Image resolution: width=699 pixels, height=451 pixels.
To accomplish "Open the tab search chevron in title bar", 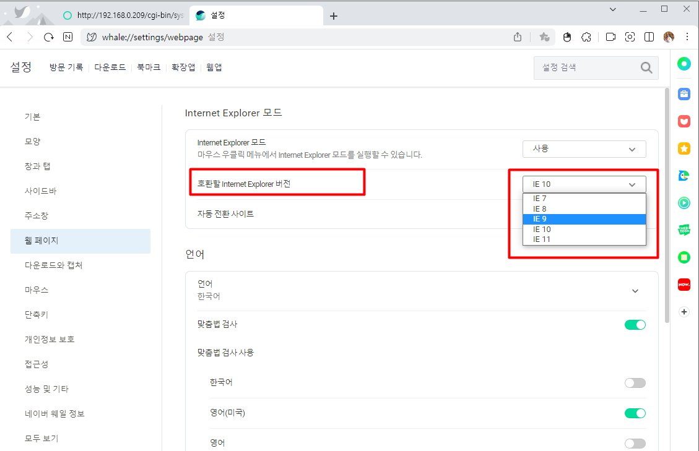I will click(613, 9).
